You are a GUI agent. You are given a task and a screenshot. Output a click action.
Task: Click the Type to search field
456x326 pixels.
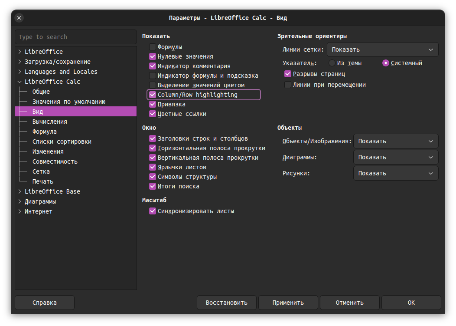[75, 37]
